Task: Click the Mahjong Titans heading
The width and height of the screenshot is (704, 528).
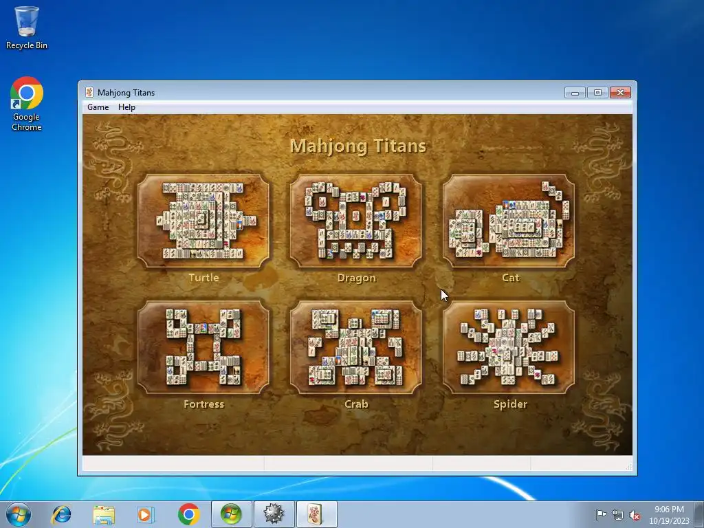Action: click(x=357, y=146)
